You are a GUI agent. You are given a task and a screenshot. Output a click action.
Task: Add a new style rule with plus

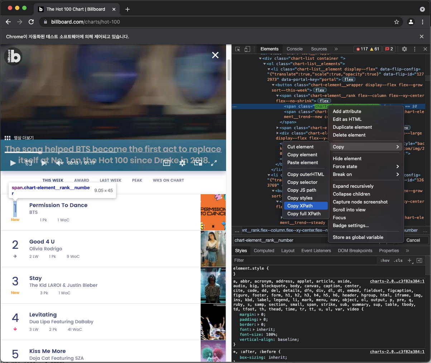pyautogui.click(x=410, y=260)
